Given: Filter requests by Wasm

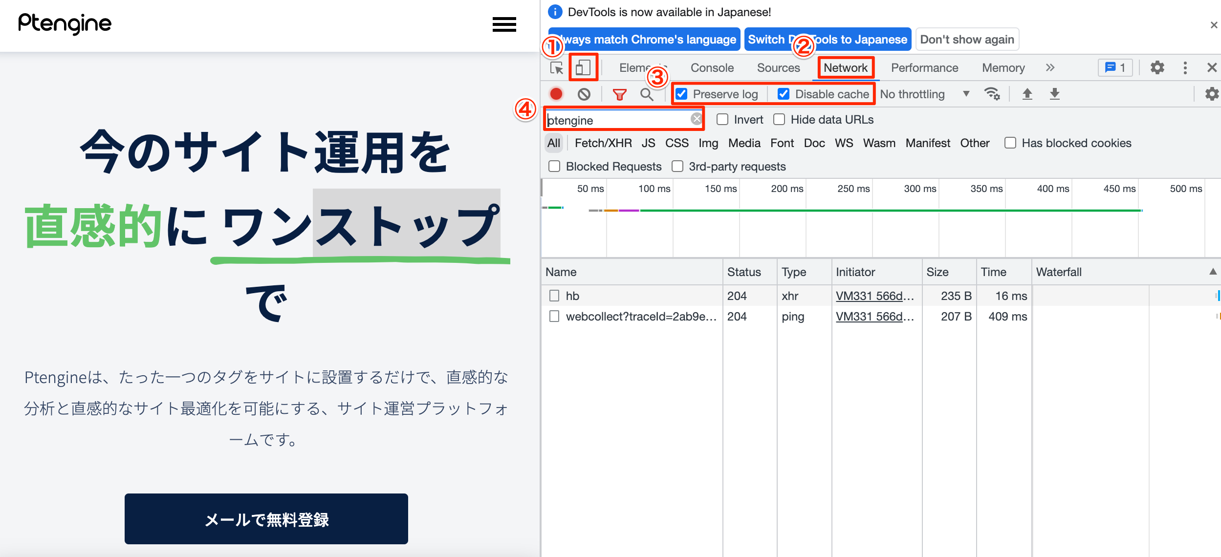Looking at the screenshot, I should pos(879,143).
